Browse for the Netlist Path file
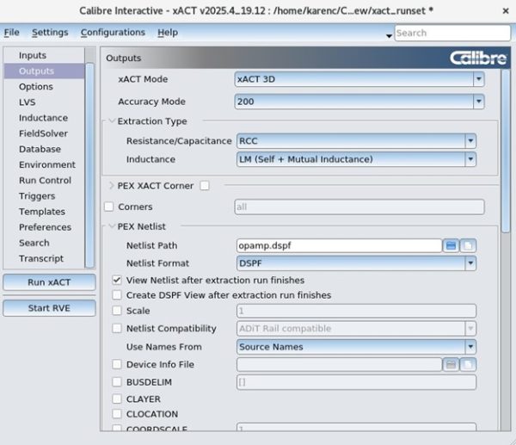Screen dimensions: 516x445 pos(451,245)
